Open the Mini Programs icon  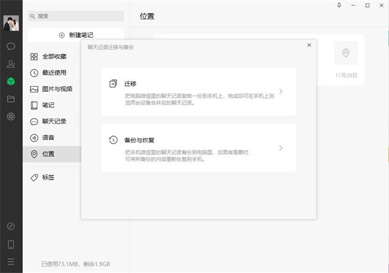[x=11, y=226]
